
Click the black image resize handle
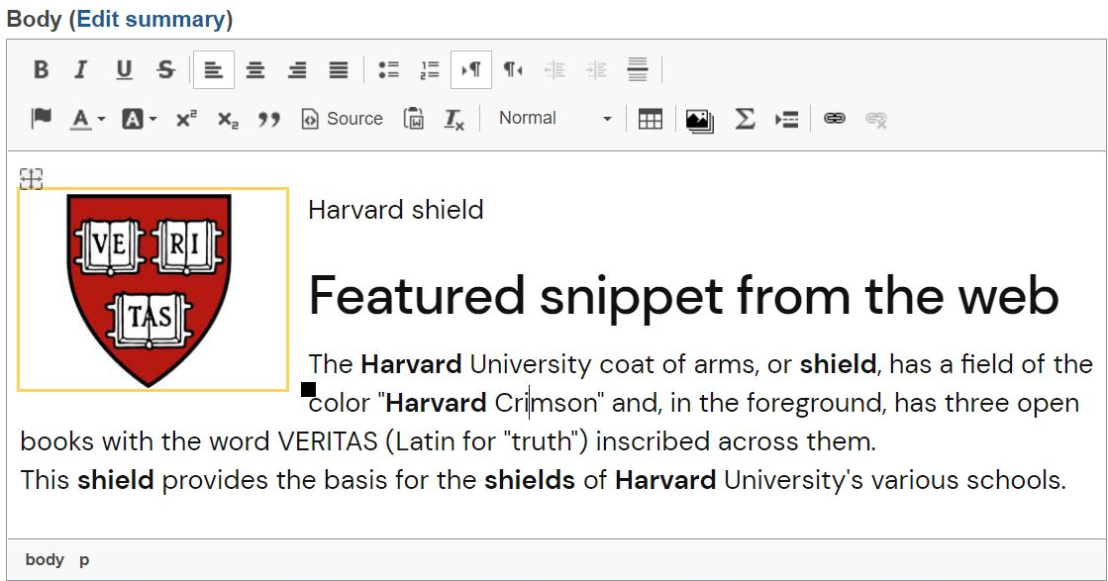tap(308, 389)
